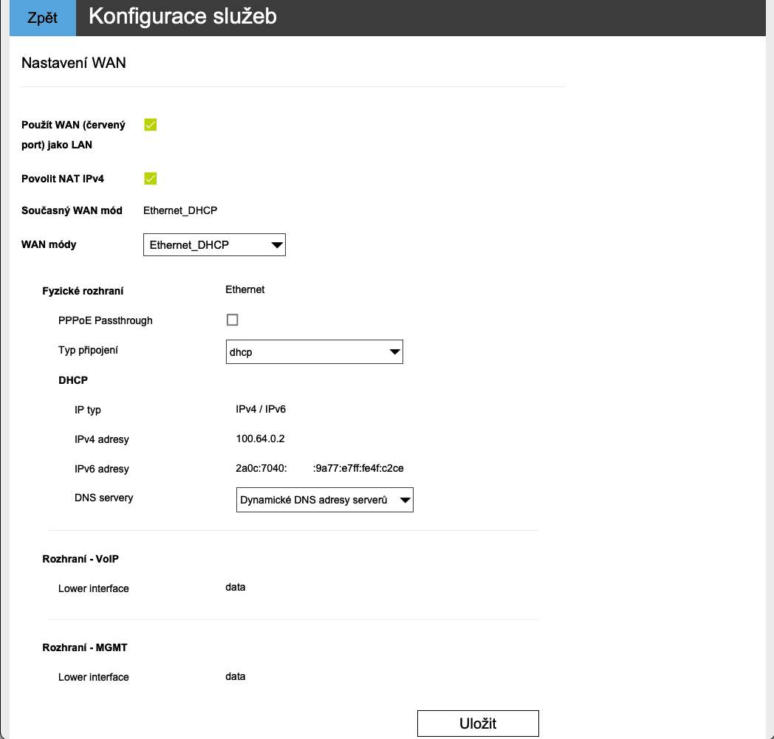Save settings with the Uložit button

pyautogui.click(x=478, y=723)
